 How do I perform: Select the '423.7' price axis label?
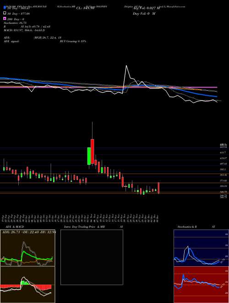coord(224,152)
